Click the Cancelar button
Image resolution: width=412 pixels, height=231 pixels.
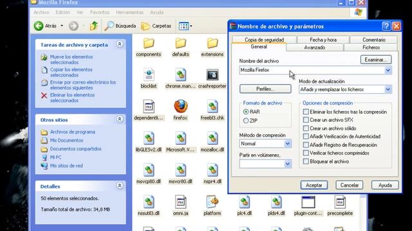click(349, 185)
